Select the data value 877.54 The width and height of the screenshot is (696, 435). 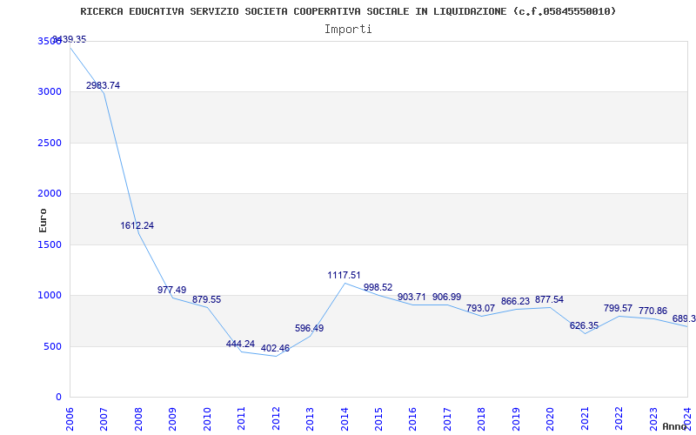pyautogui.click(x=550, y=299)
